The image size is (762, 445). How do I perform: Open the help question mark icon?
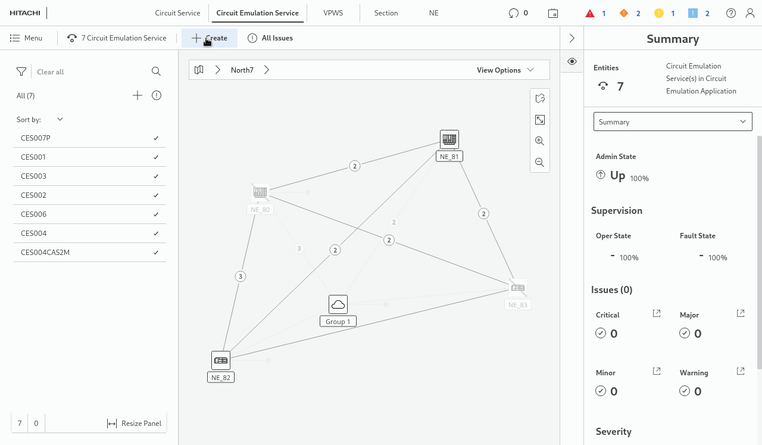(731, 13)
